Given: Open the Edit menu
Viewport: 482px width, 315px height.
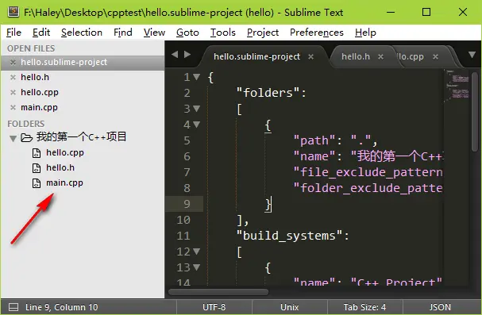Looking at the screenshot, I should click(x=41, y=33).
